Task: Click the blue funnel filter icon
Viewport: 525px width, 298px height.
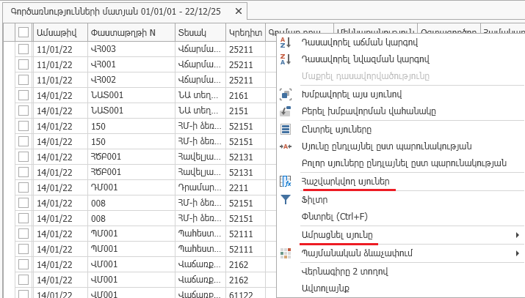Action: (x=286, y=199)
